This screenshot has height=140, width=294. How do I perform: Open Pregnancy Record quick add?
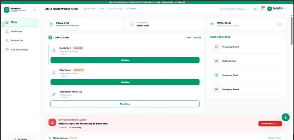click(246, 47)
